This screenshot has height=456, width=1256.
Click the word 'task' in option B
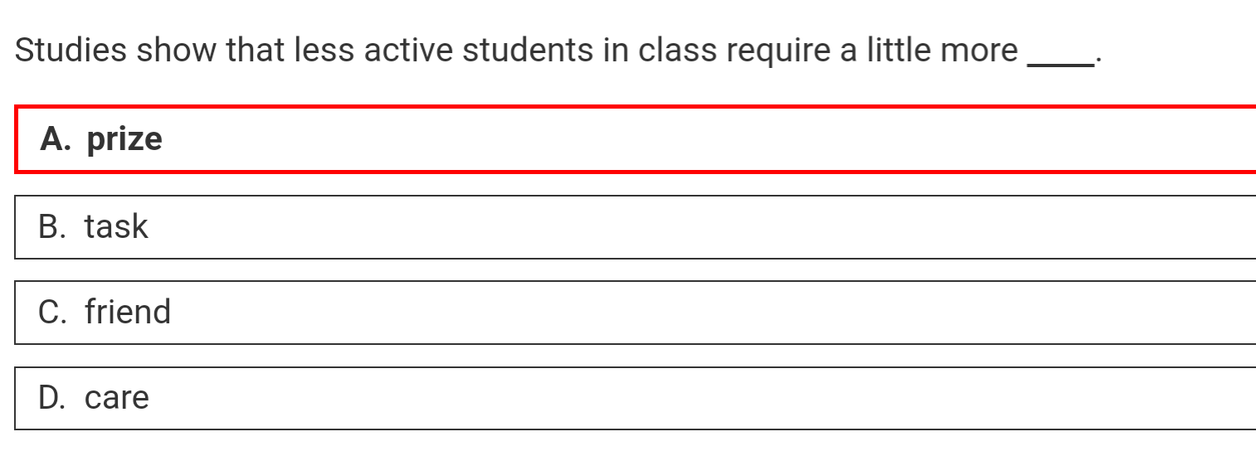(x=116, y=227)
